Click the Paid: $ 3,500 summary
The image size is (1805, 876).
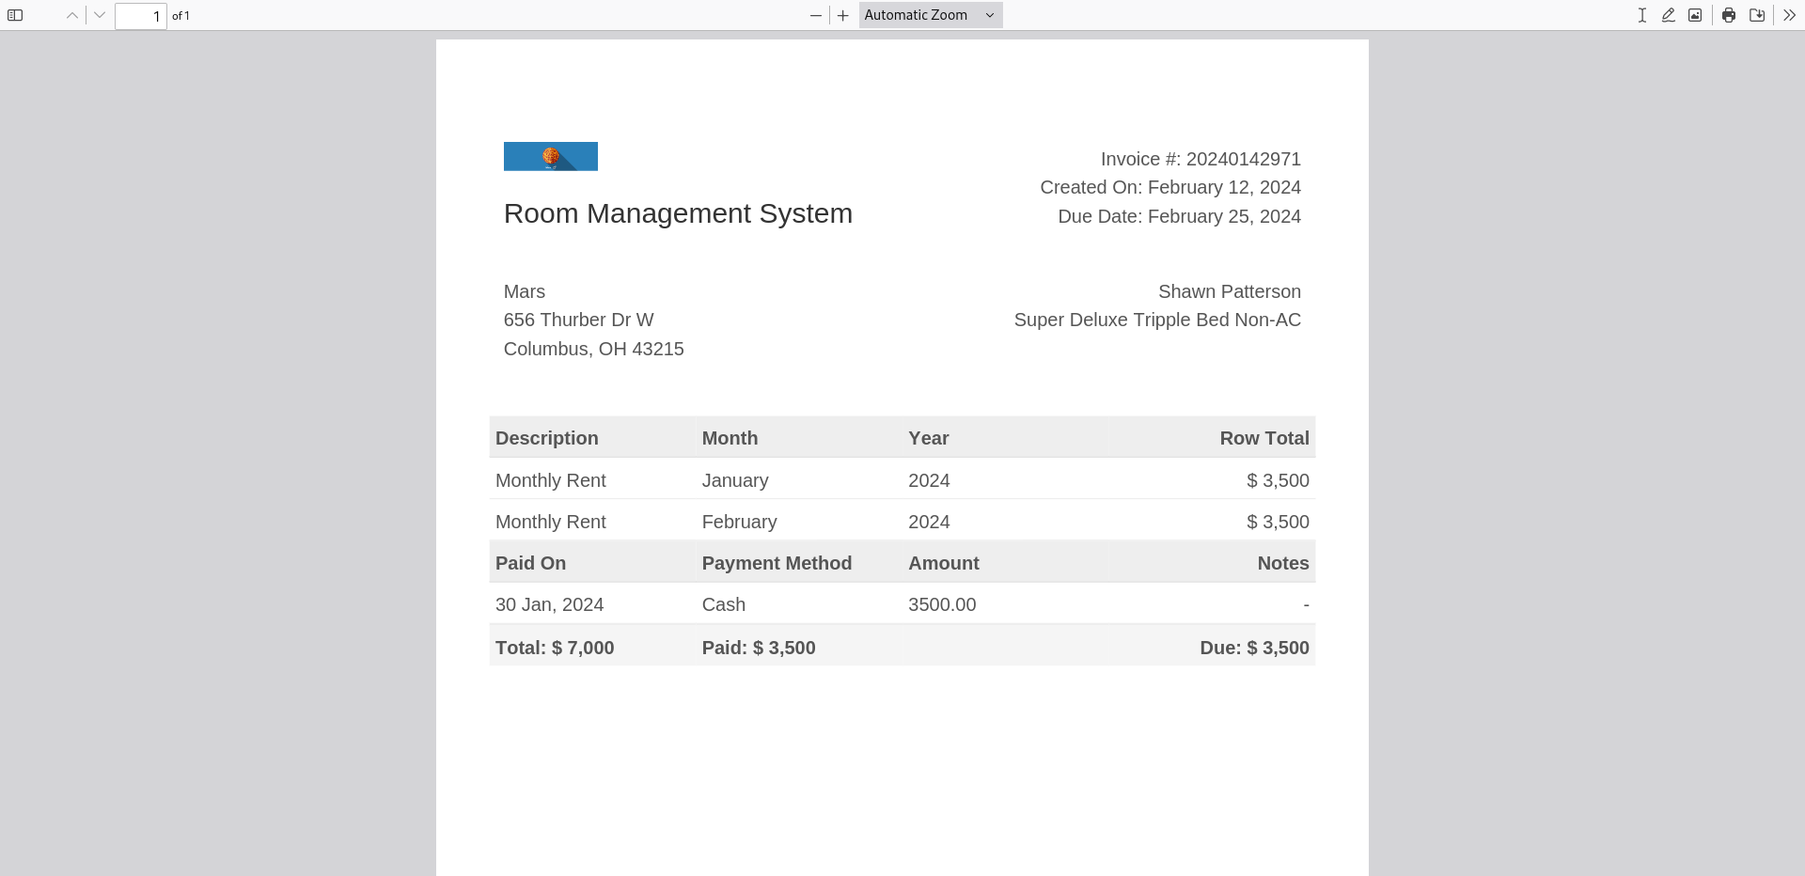(759, 648)
